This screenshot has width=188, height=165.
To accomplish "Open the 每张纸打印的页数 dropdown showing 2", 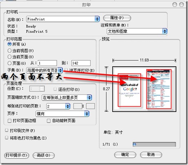I will tap(58, 106).
